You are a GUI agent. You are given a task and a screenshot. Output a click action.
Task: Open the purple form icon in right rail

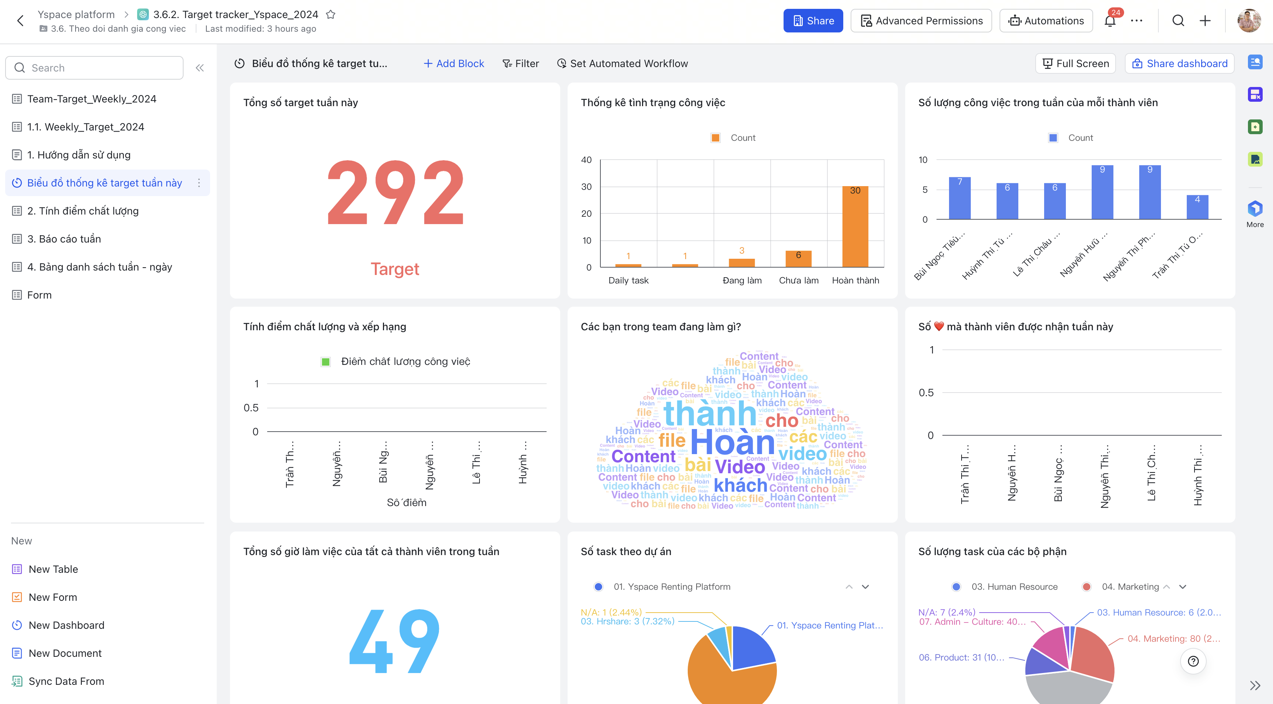(1255, 94)
